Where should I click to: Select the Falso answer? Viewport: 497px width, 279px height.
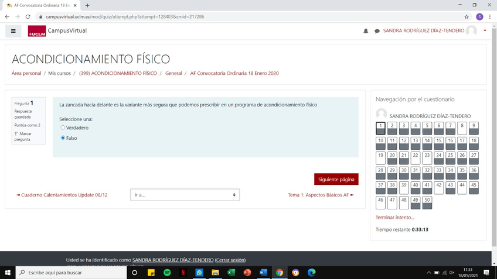pyautogui.click(x=63, y=137)
